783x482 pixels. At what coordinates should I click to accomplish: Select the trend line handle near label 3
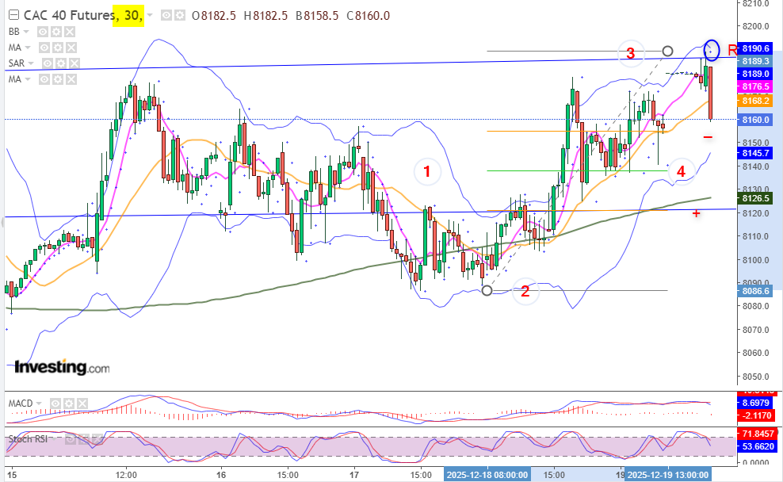pos(667,51)
